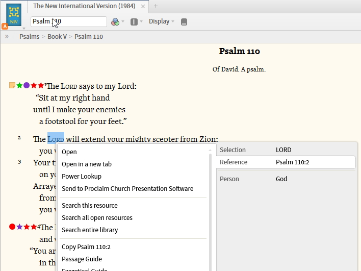Click verse number 3
The height and width of the screenshot is (271, 361).
pos(19,162)
